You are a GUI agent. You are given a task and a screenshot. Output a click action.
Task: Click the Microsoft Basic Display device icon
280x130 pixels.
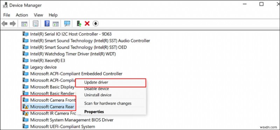tap(26, 87)
